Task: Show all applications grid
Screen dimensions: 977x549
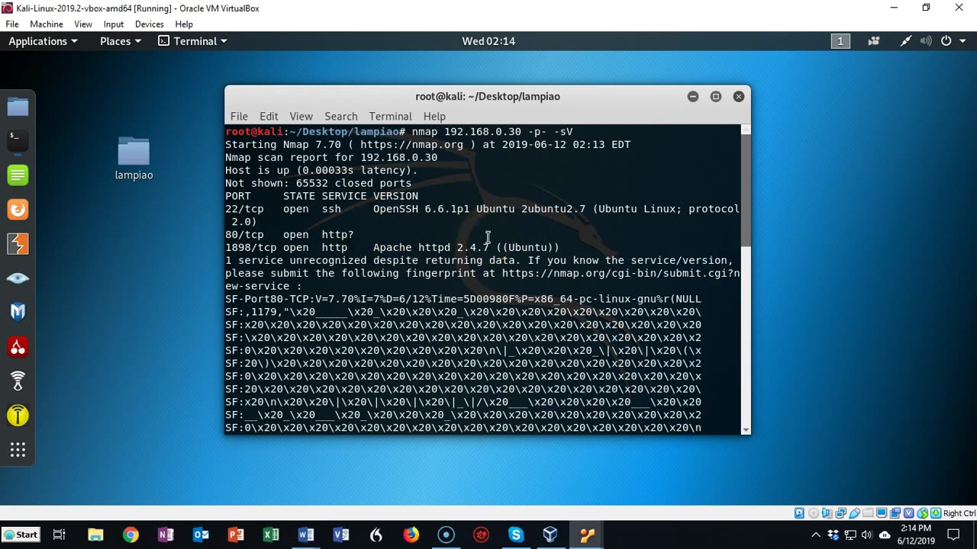Action: click(x=18, y=450)
